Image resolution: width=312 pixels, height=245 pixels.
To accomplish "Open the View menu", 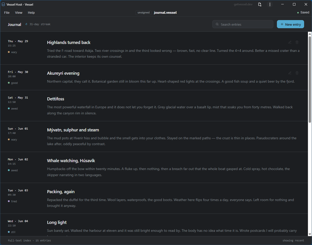I will point(19,12).
